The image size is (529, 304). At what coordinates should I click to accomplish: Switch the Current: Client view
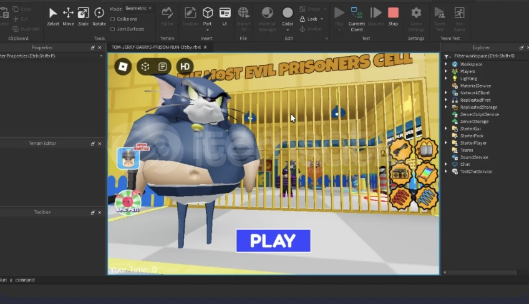coord(357,19)
